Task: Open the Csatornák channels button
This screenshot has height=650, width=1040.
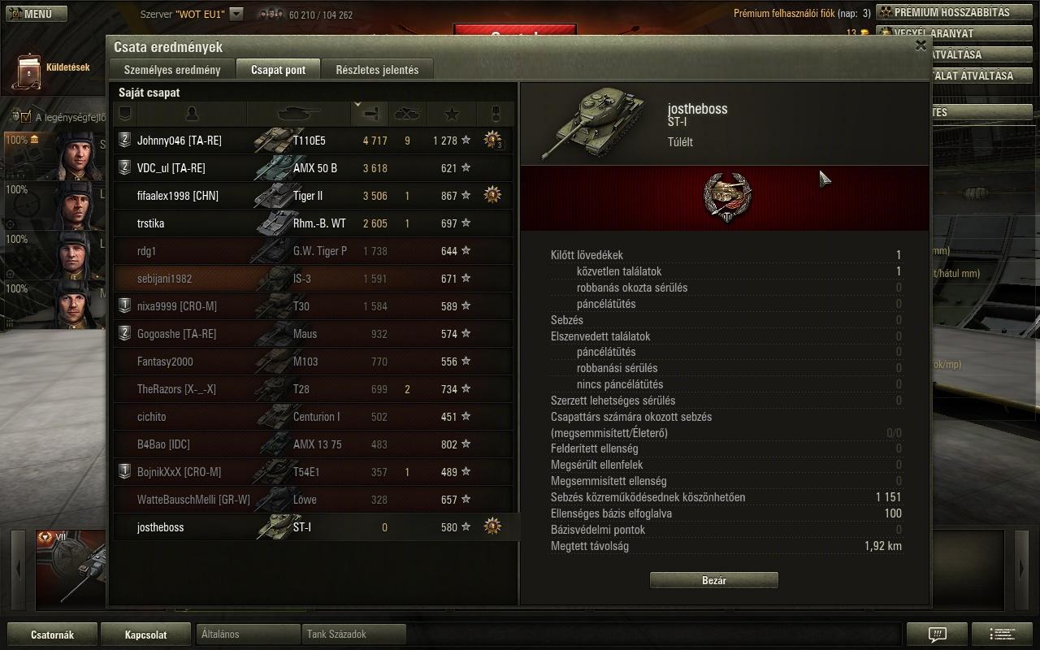Action: pyautogui.click(x=52, y=635)
